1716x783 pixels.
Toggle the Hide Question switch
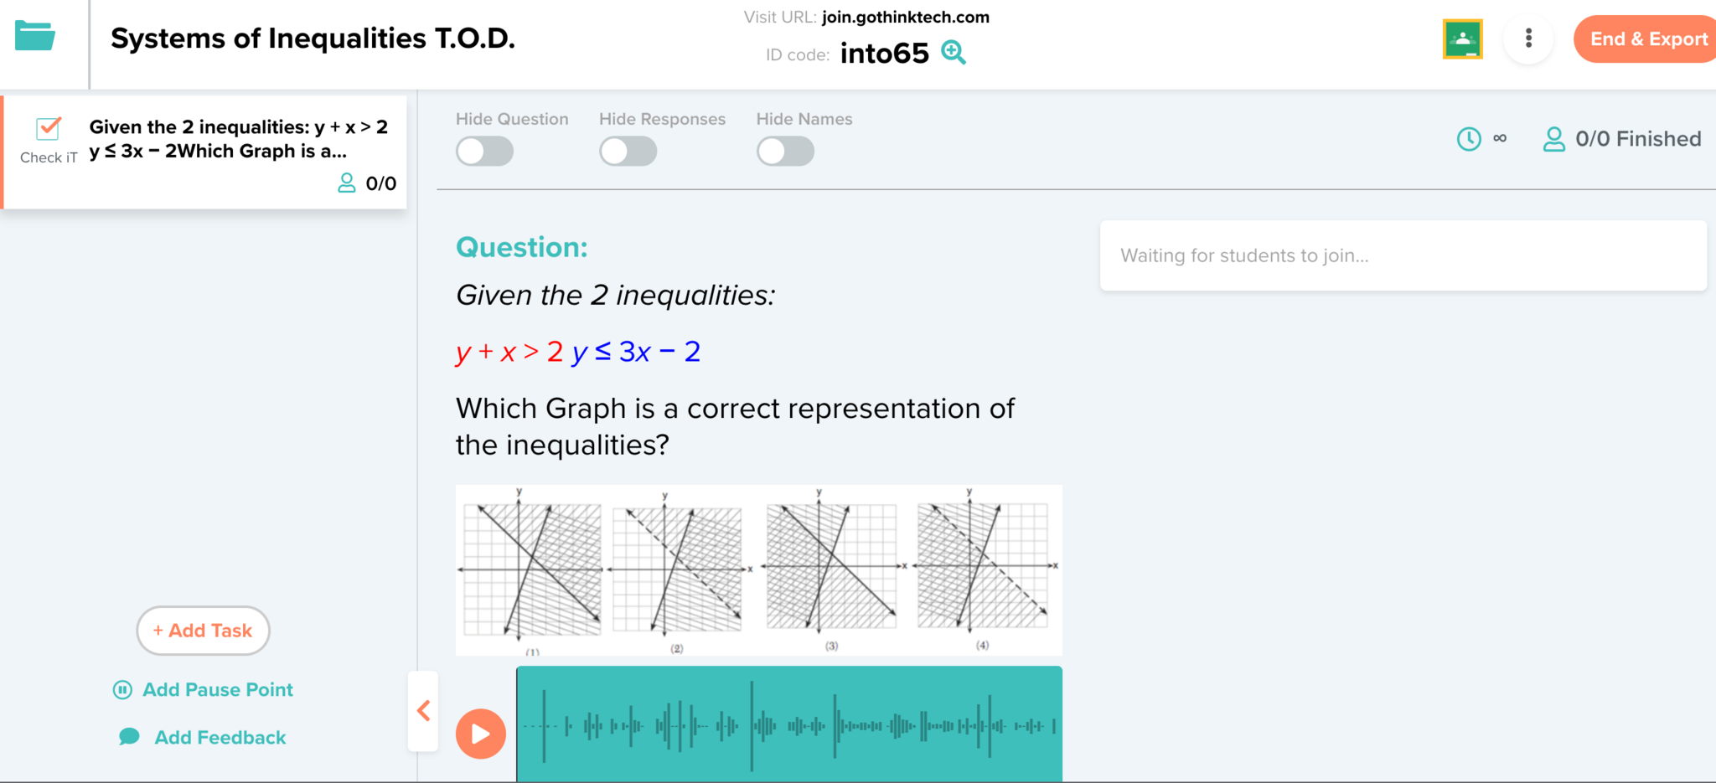coord(484,152)
